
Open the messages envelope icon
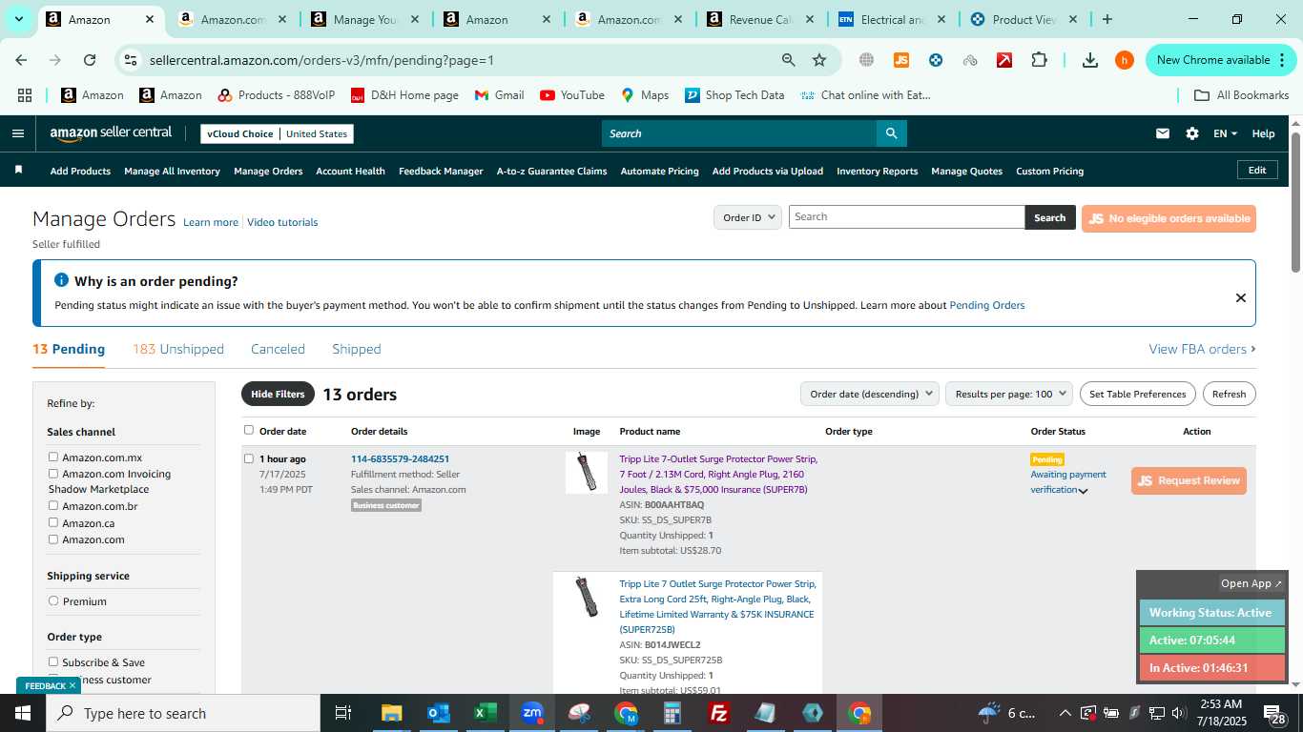pos(1162,133)
